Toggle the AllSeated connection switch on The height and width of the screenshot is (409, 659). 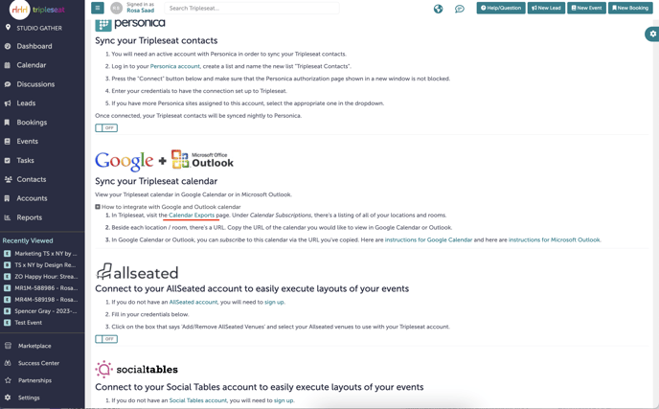pyautogui.click(x=106, y=339)
